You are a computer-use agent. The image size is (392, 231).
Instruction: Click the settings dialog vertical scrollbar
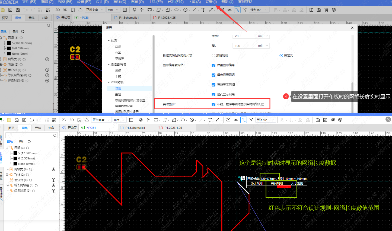click(352, 98)
